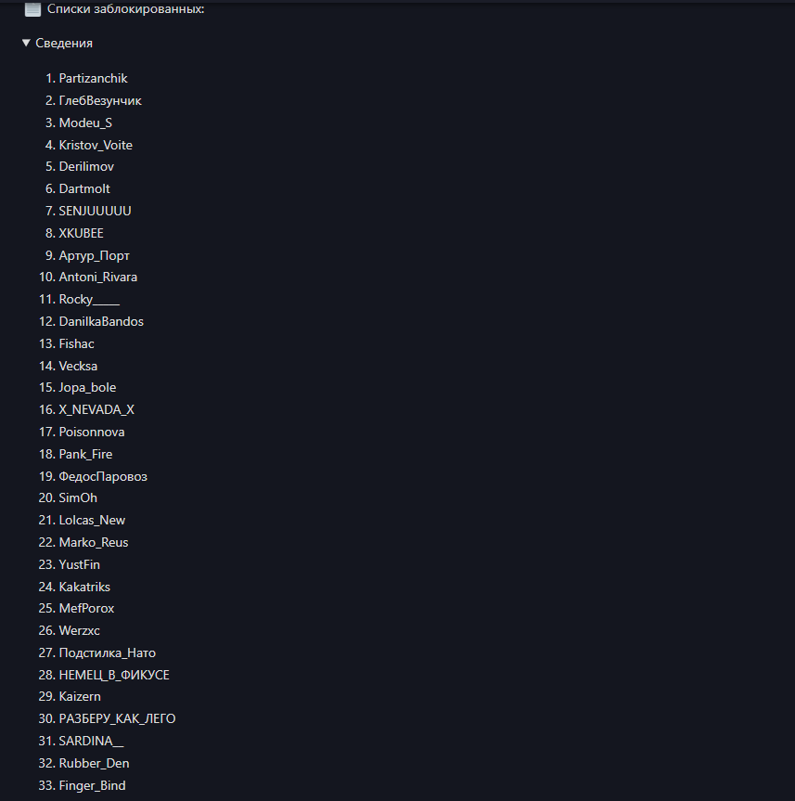Click DanilkaBandos username
Viewport: 795px width, 801px height.
101,321
